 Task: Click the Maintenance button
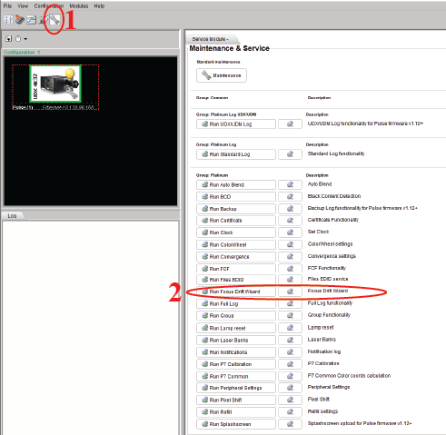[222, 75]
